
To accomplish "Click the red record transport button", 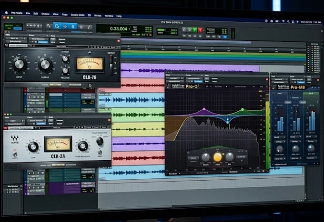I will [200, 30].
